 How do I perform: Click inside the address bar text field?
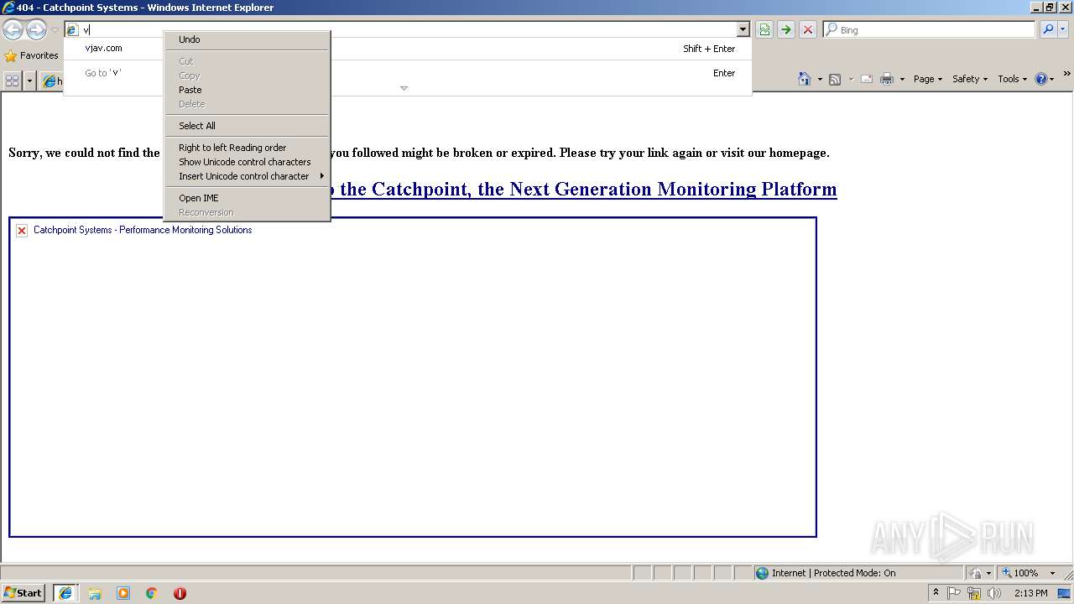(407, 29)
